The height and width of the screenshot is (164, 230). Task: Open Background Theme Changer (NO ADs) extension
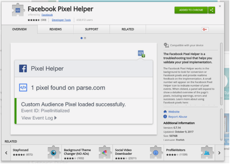87,153
